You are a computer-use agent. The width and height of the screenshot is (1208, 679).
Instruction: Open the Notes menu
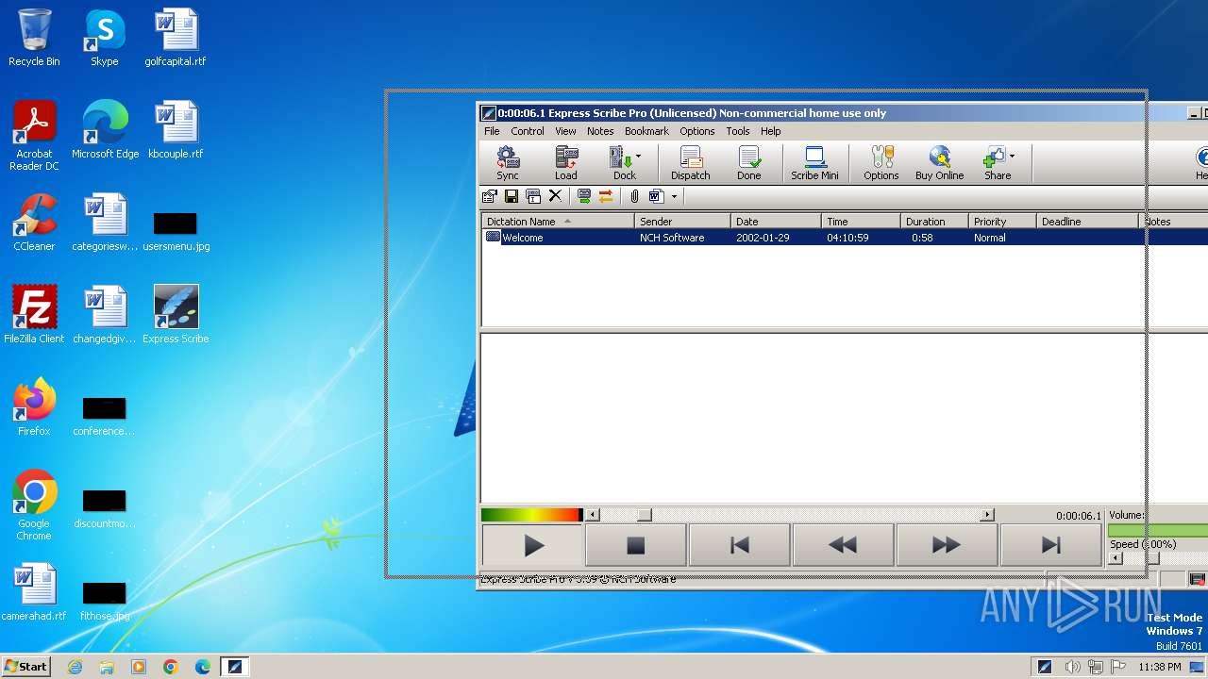tap(600, 131)
